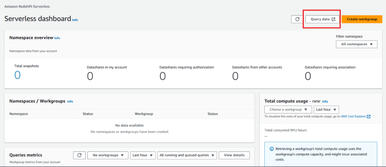The image size is (386, 167).
Task: Refresh the Queries metrics panel
Action: (x=79, y=155)
